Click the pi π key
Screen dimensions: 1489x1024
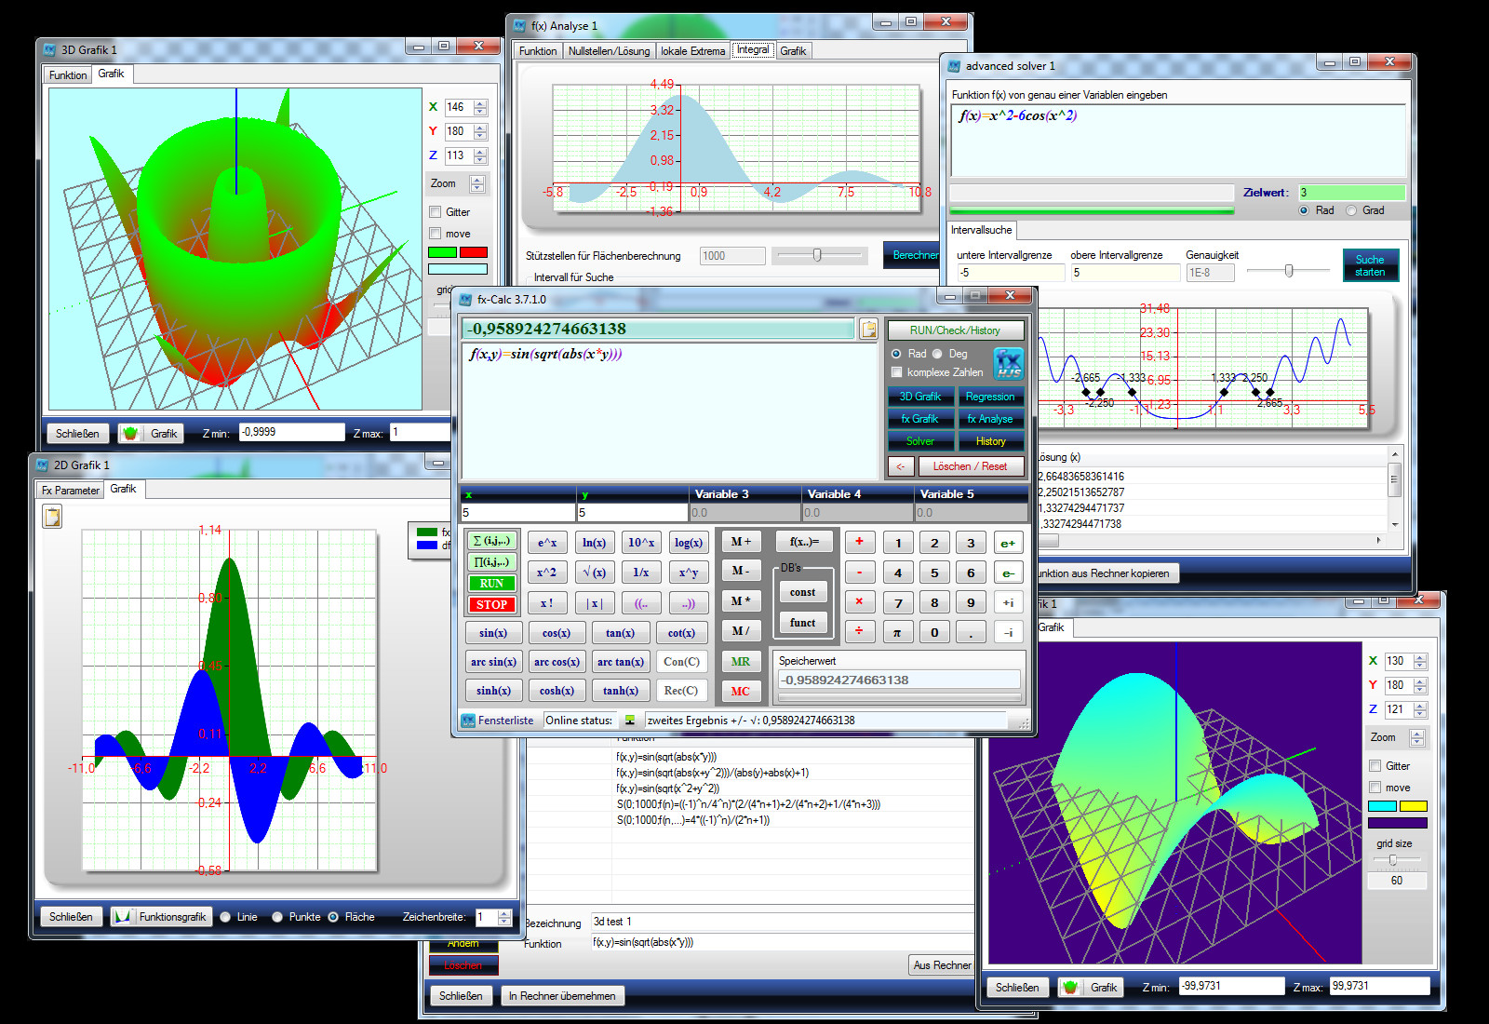pos(897,632)
